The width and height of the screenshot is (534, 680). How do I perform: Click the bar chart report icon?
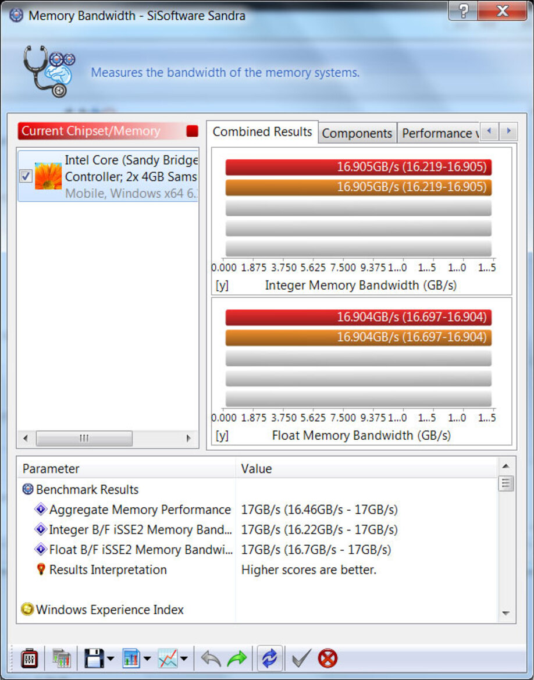tap(131, 658)
